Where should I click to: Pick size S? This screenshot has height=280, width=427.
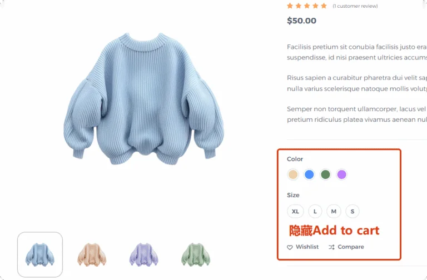352,212
